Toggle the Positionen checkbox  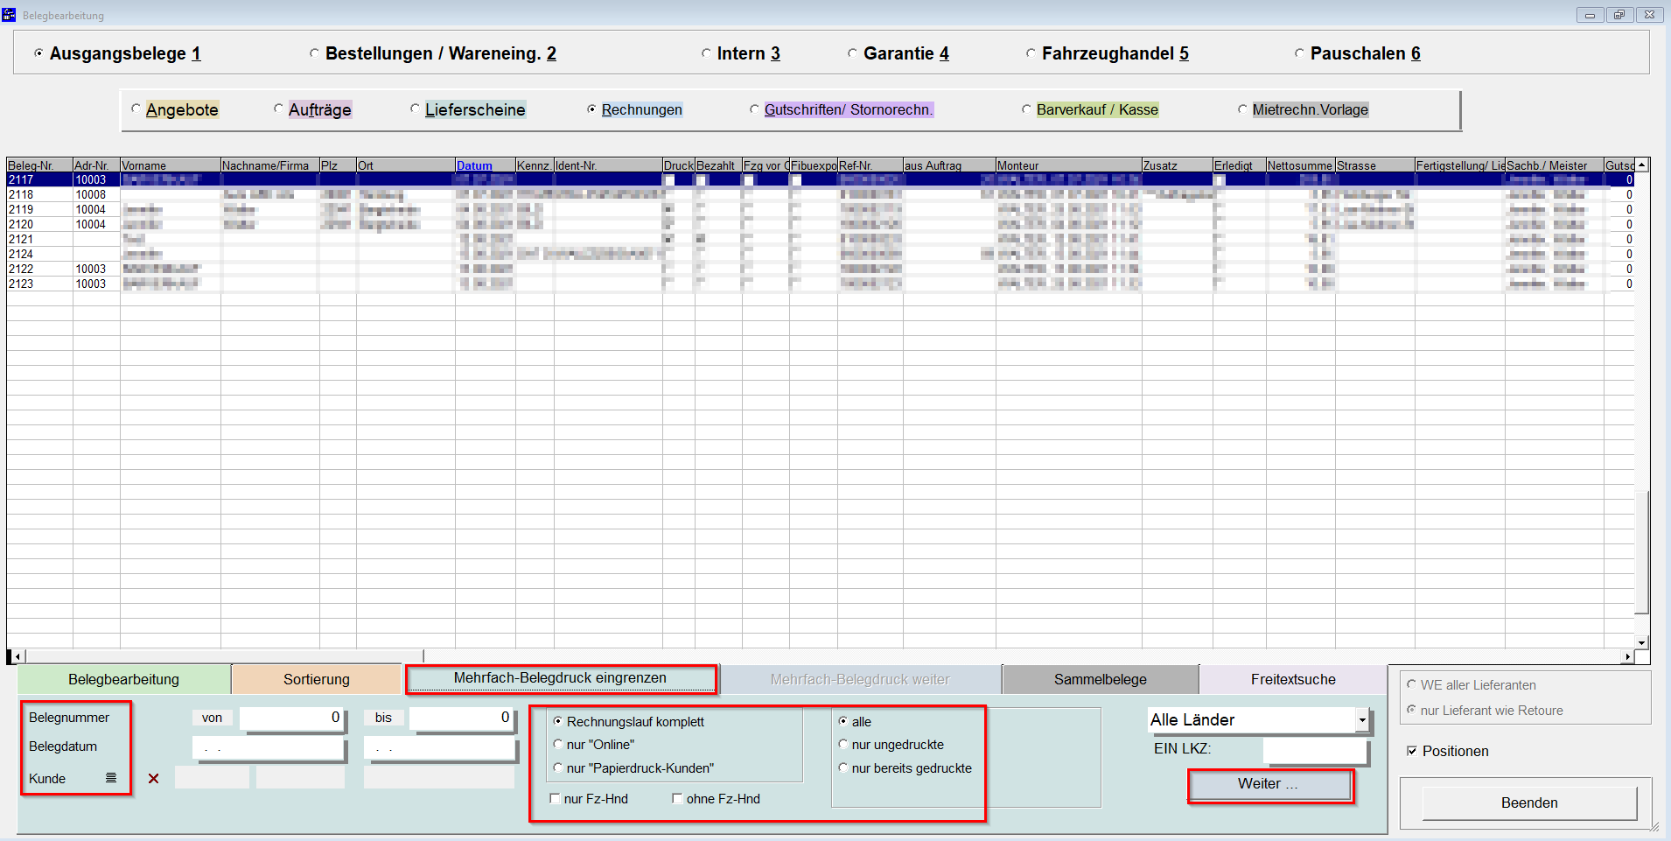tap(1411, 751)
